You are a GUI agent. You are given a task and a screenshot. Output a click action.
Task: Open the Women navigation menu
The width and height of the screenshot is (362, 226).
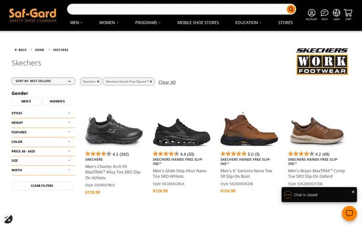109,23
